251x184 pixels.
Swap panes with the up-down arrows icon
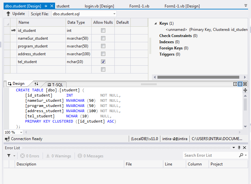tap(36, 84)
